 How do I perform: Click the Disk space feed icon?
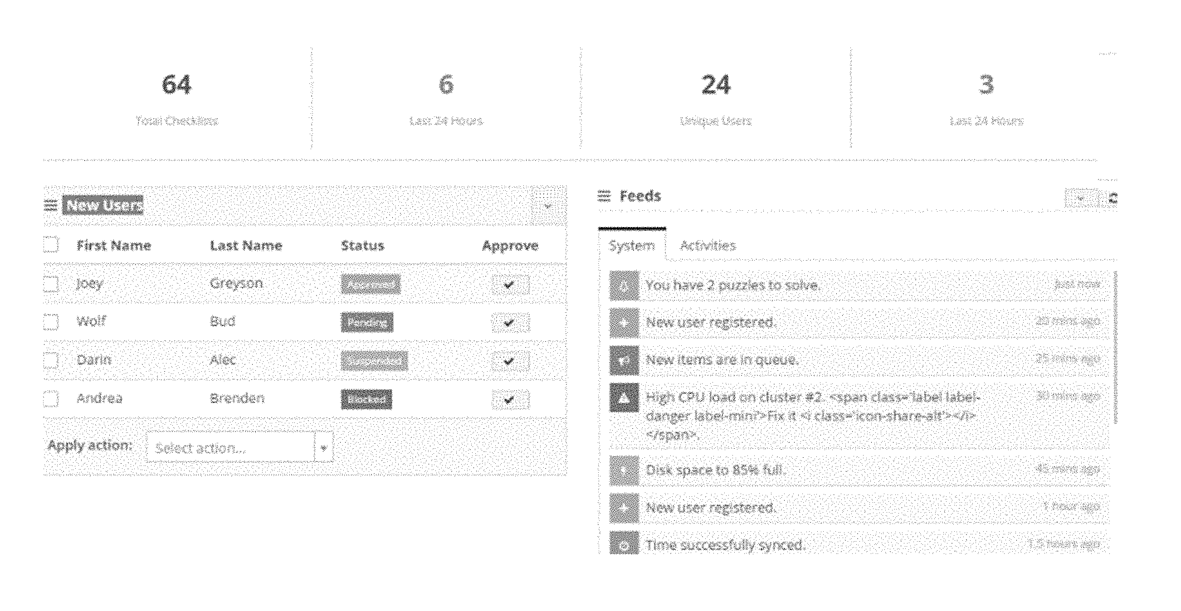point(624,470)
